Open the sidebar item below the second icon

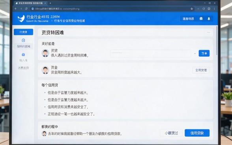(x=23, y=60)
